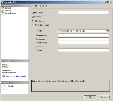Click the window resize grip
The width and height of the screenshot is (113, 101).
(x=111, y=99)
